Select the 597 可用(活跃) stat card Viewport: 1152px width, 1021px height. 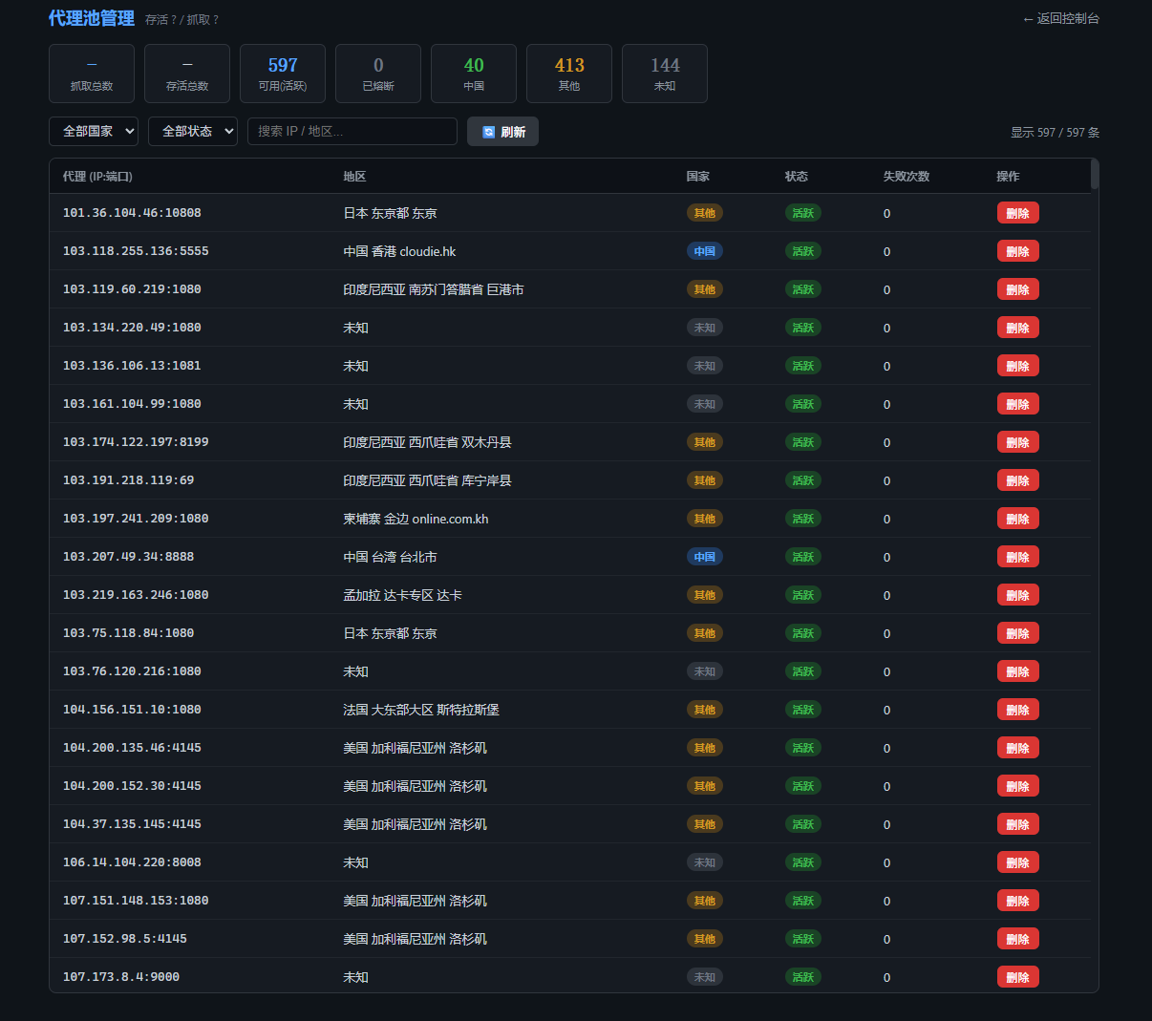pos(283,74)
